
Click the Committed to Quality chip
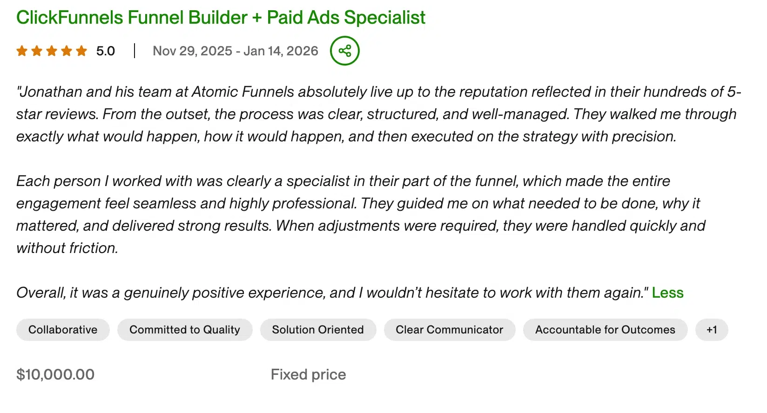pyautogui.click(x=185, y=330)
